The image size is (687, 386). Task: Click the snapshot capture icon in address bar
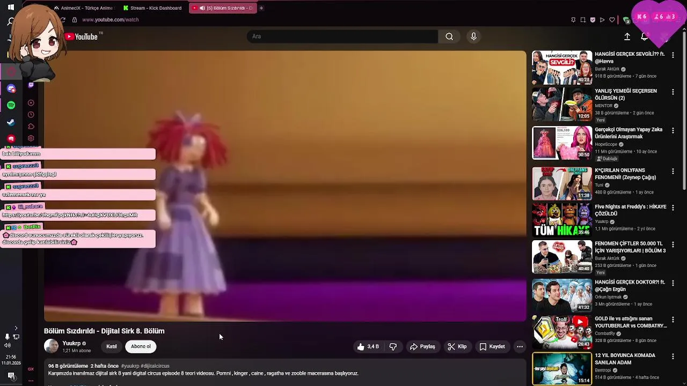pos(583,20)
